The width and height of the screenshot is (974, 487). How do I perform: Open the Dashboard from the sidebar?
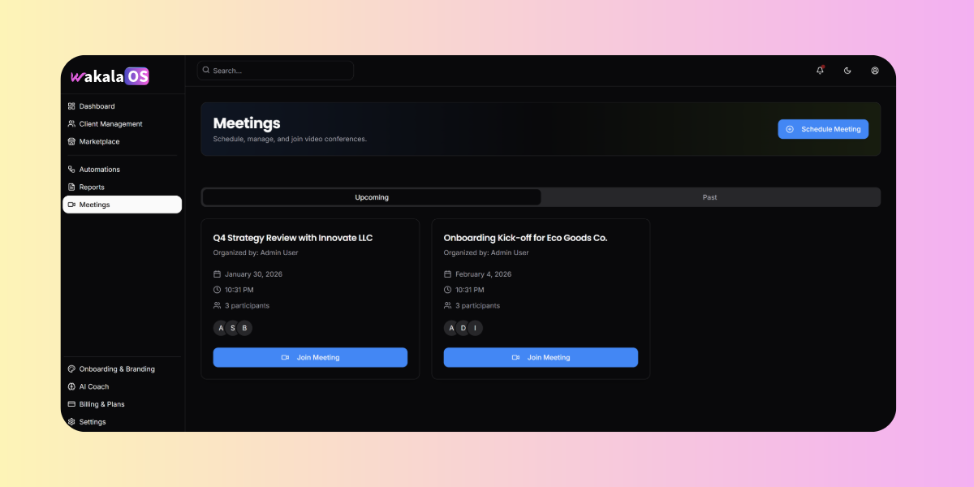(x=96, y=106)
